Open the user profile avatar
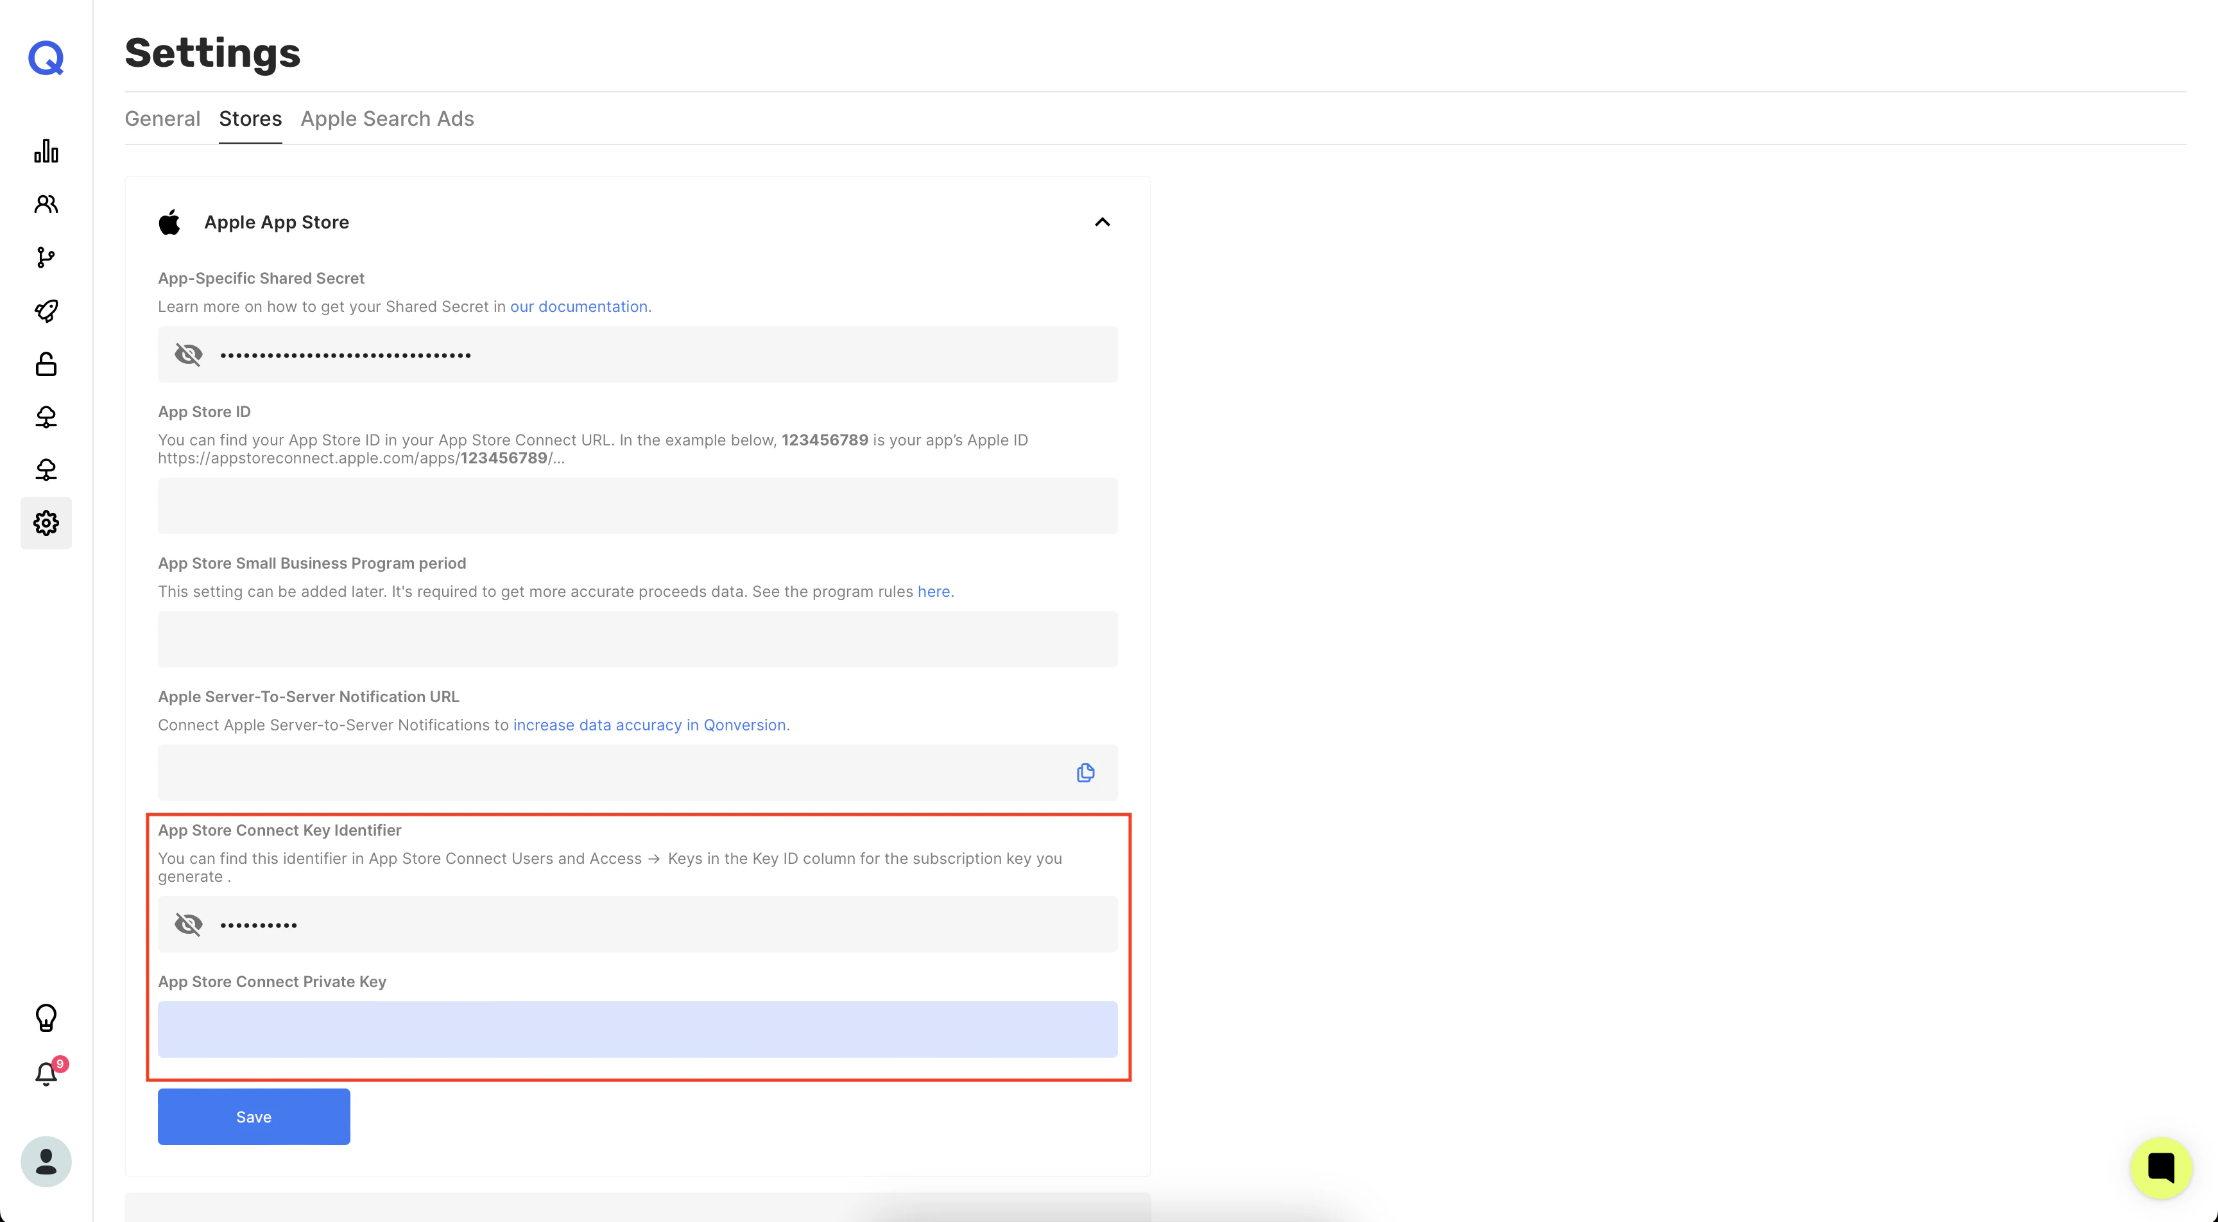Viewport: 2218px width, 1222px height. click(x=46, y=1162)
